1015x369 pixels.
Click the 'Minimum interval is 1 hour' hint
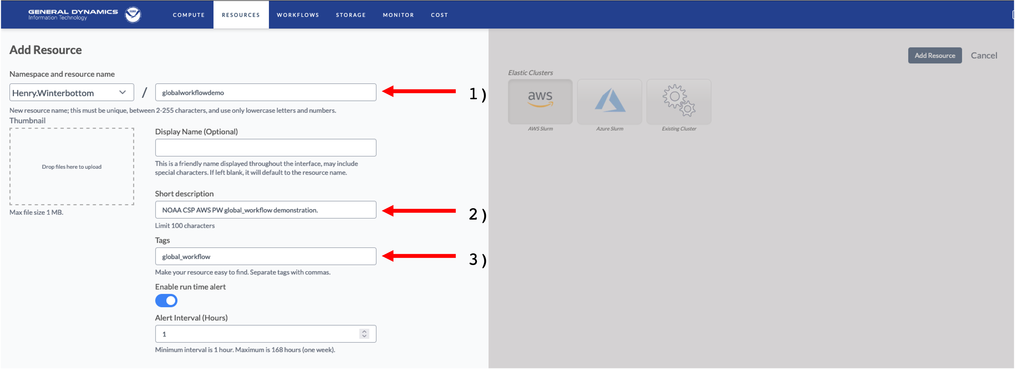[245, 350]
